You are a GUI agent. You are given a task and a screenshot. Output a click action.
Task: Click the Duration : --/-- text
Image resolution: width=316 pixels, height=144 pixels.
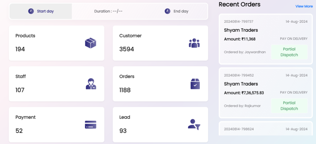[x=108, y=11]
